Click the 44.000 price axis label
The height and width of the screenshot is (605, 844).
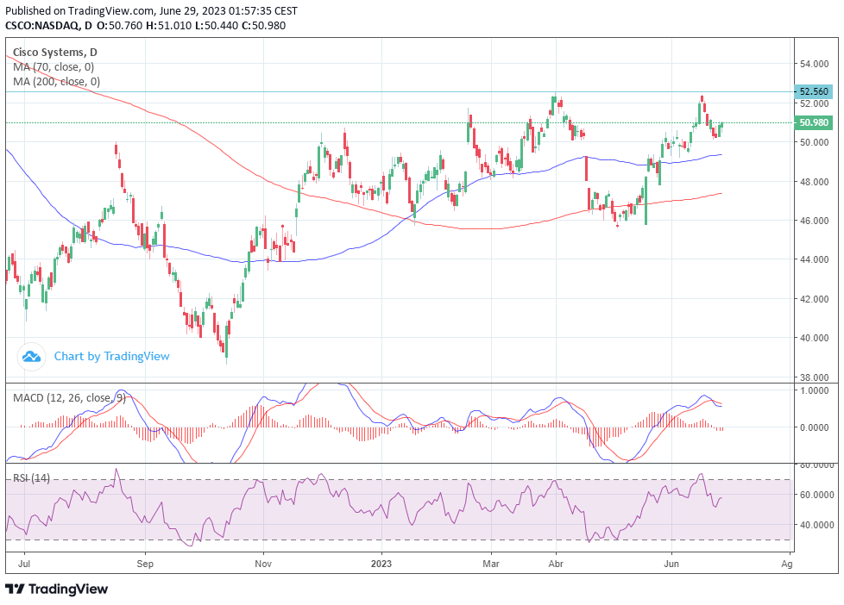click(814, 259)
